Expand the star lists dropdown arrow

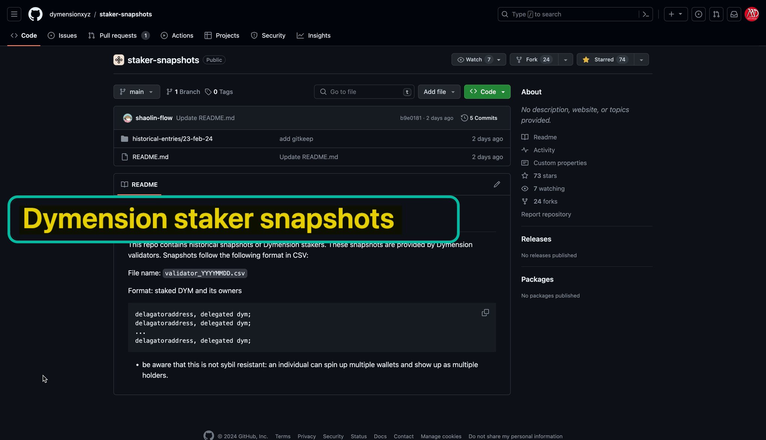click(641, 60)
